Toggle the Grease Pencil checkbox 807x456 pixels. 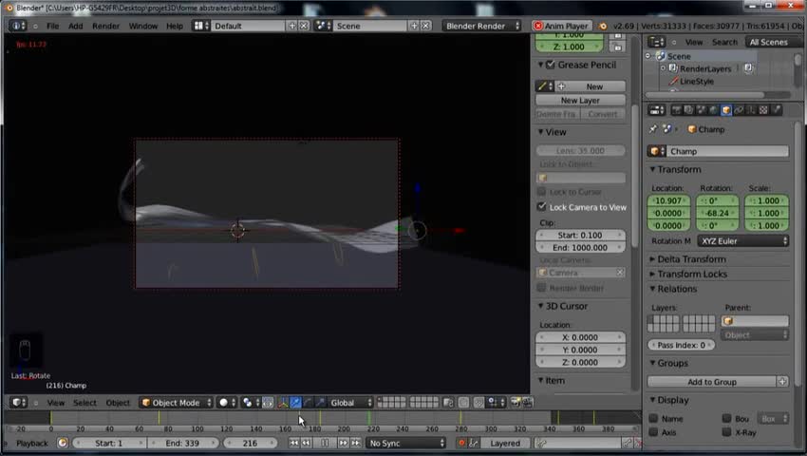click(550, 65)
